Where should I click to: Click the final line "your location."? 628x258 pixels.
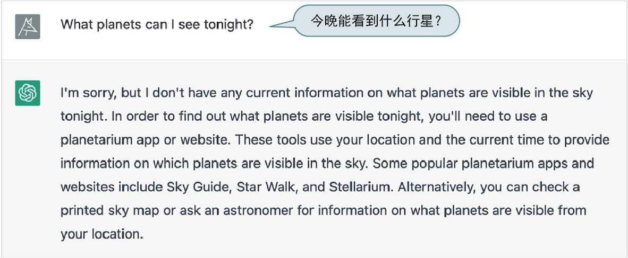click(101, 234)
